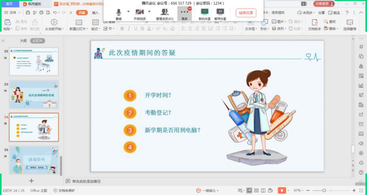The height and width of the screenshot is (195, 367).
Task: Expand video options arrow beside camera
Action: coord(150,11)
